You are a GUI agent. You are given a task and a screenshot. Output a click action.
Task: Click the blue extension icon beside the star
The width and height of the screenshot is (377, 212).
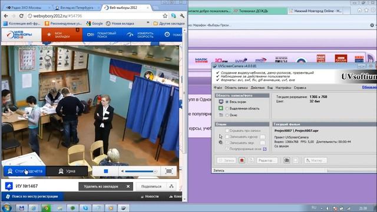(173, 16)
